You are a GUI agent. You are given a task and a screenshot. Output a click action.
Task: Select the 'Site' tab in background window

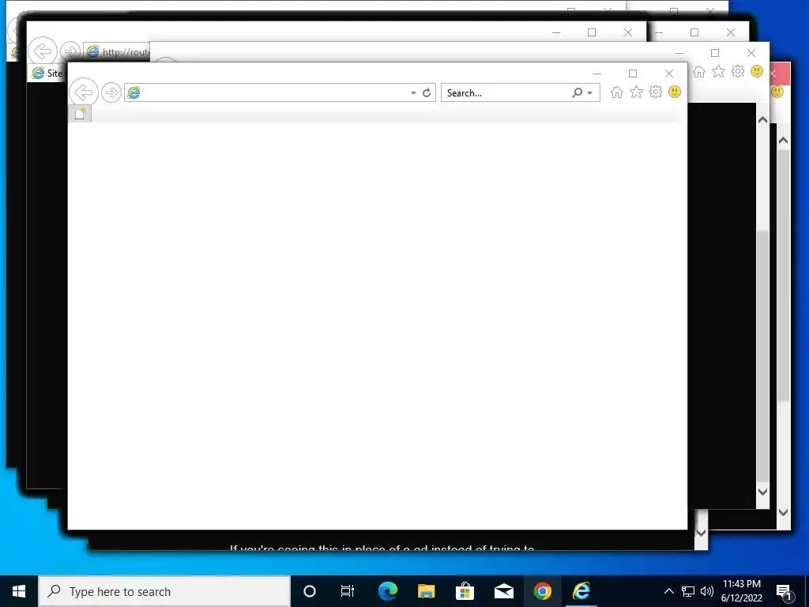pos(47,74)
